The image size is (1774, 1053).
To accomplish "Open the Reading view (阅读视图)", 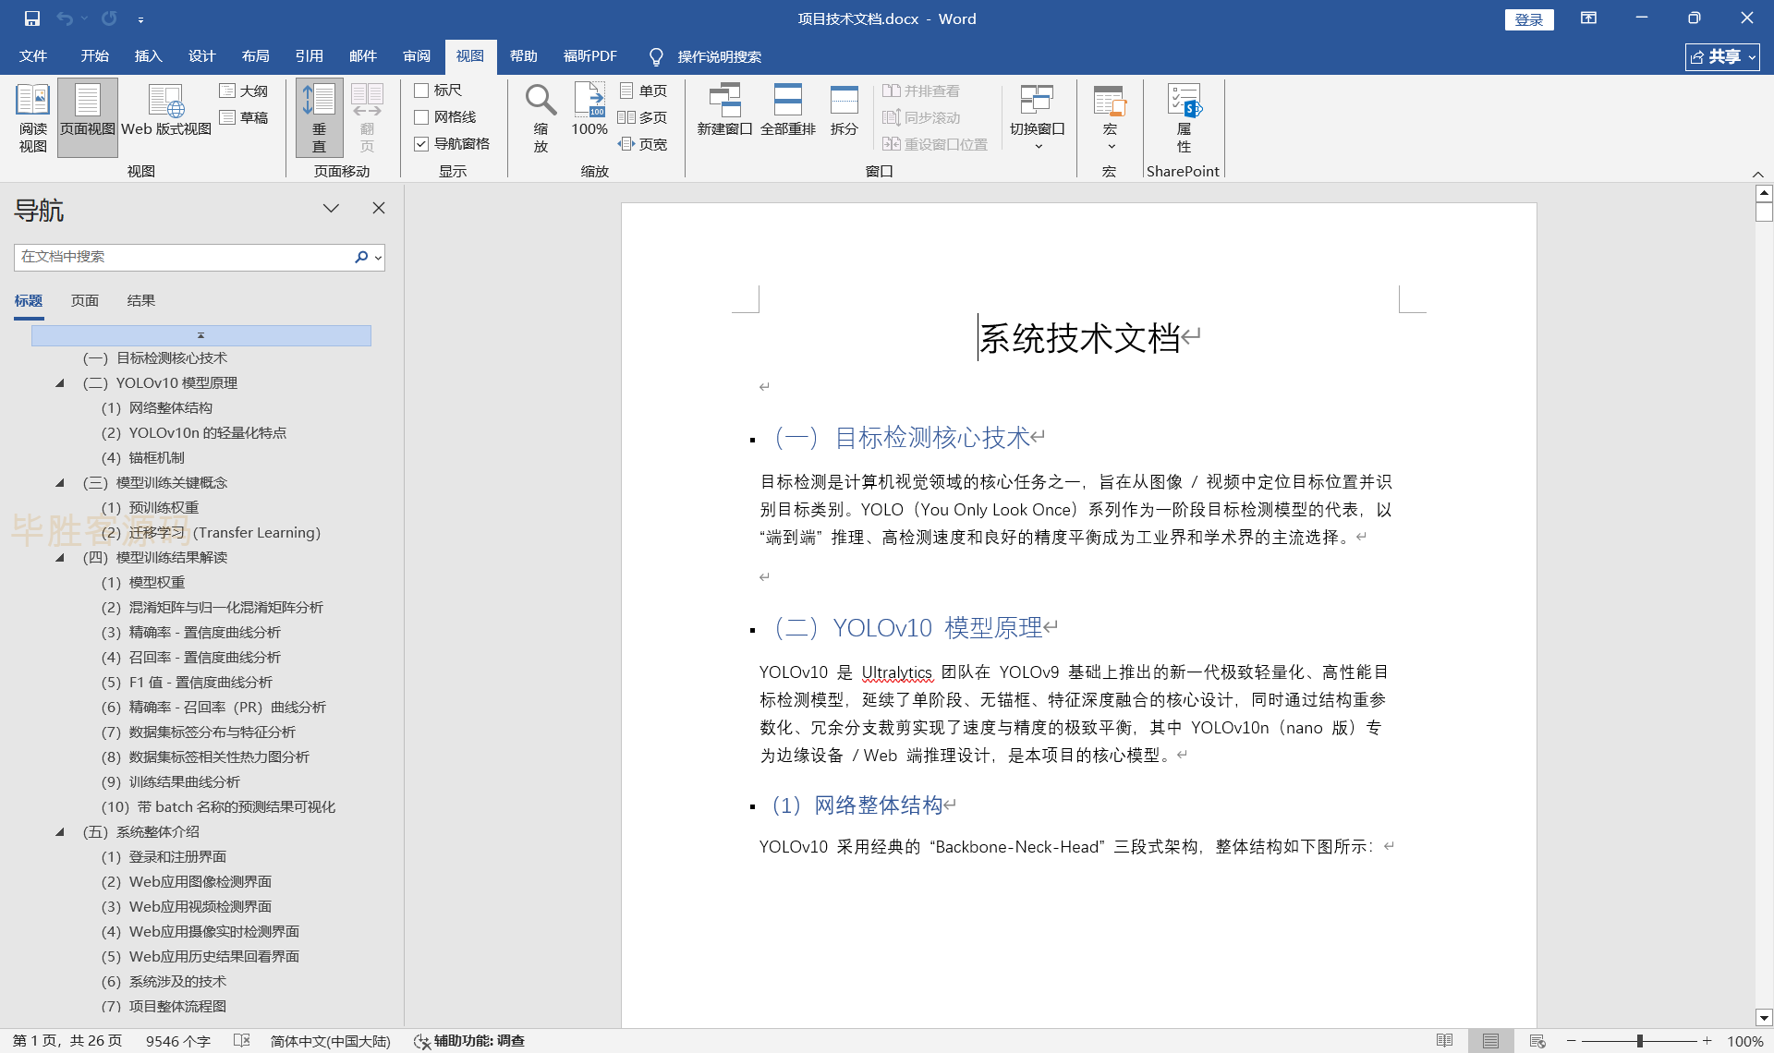I will coord(32,116).
